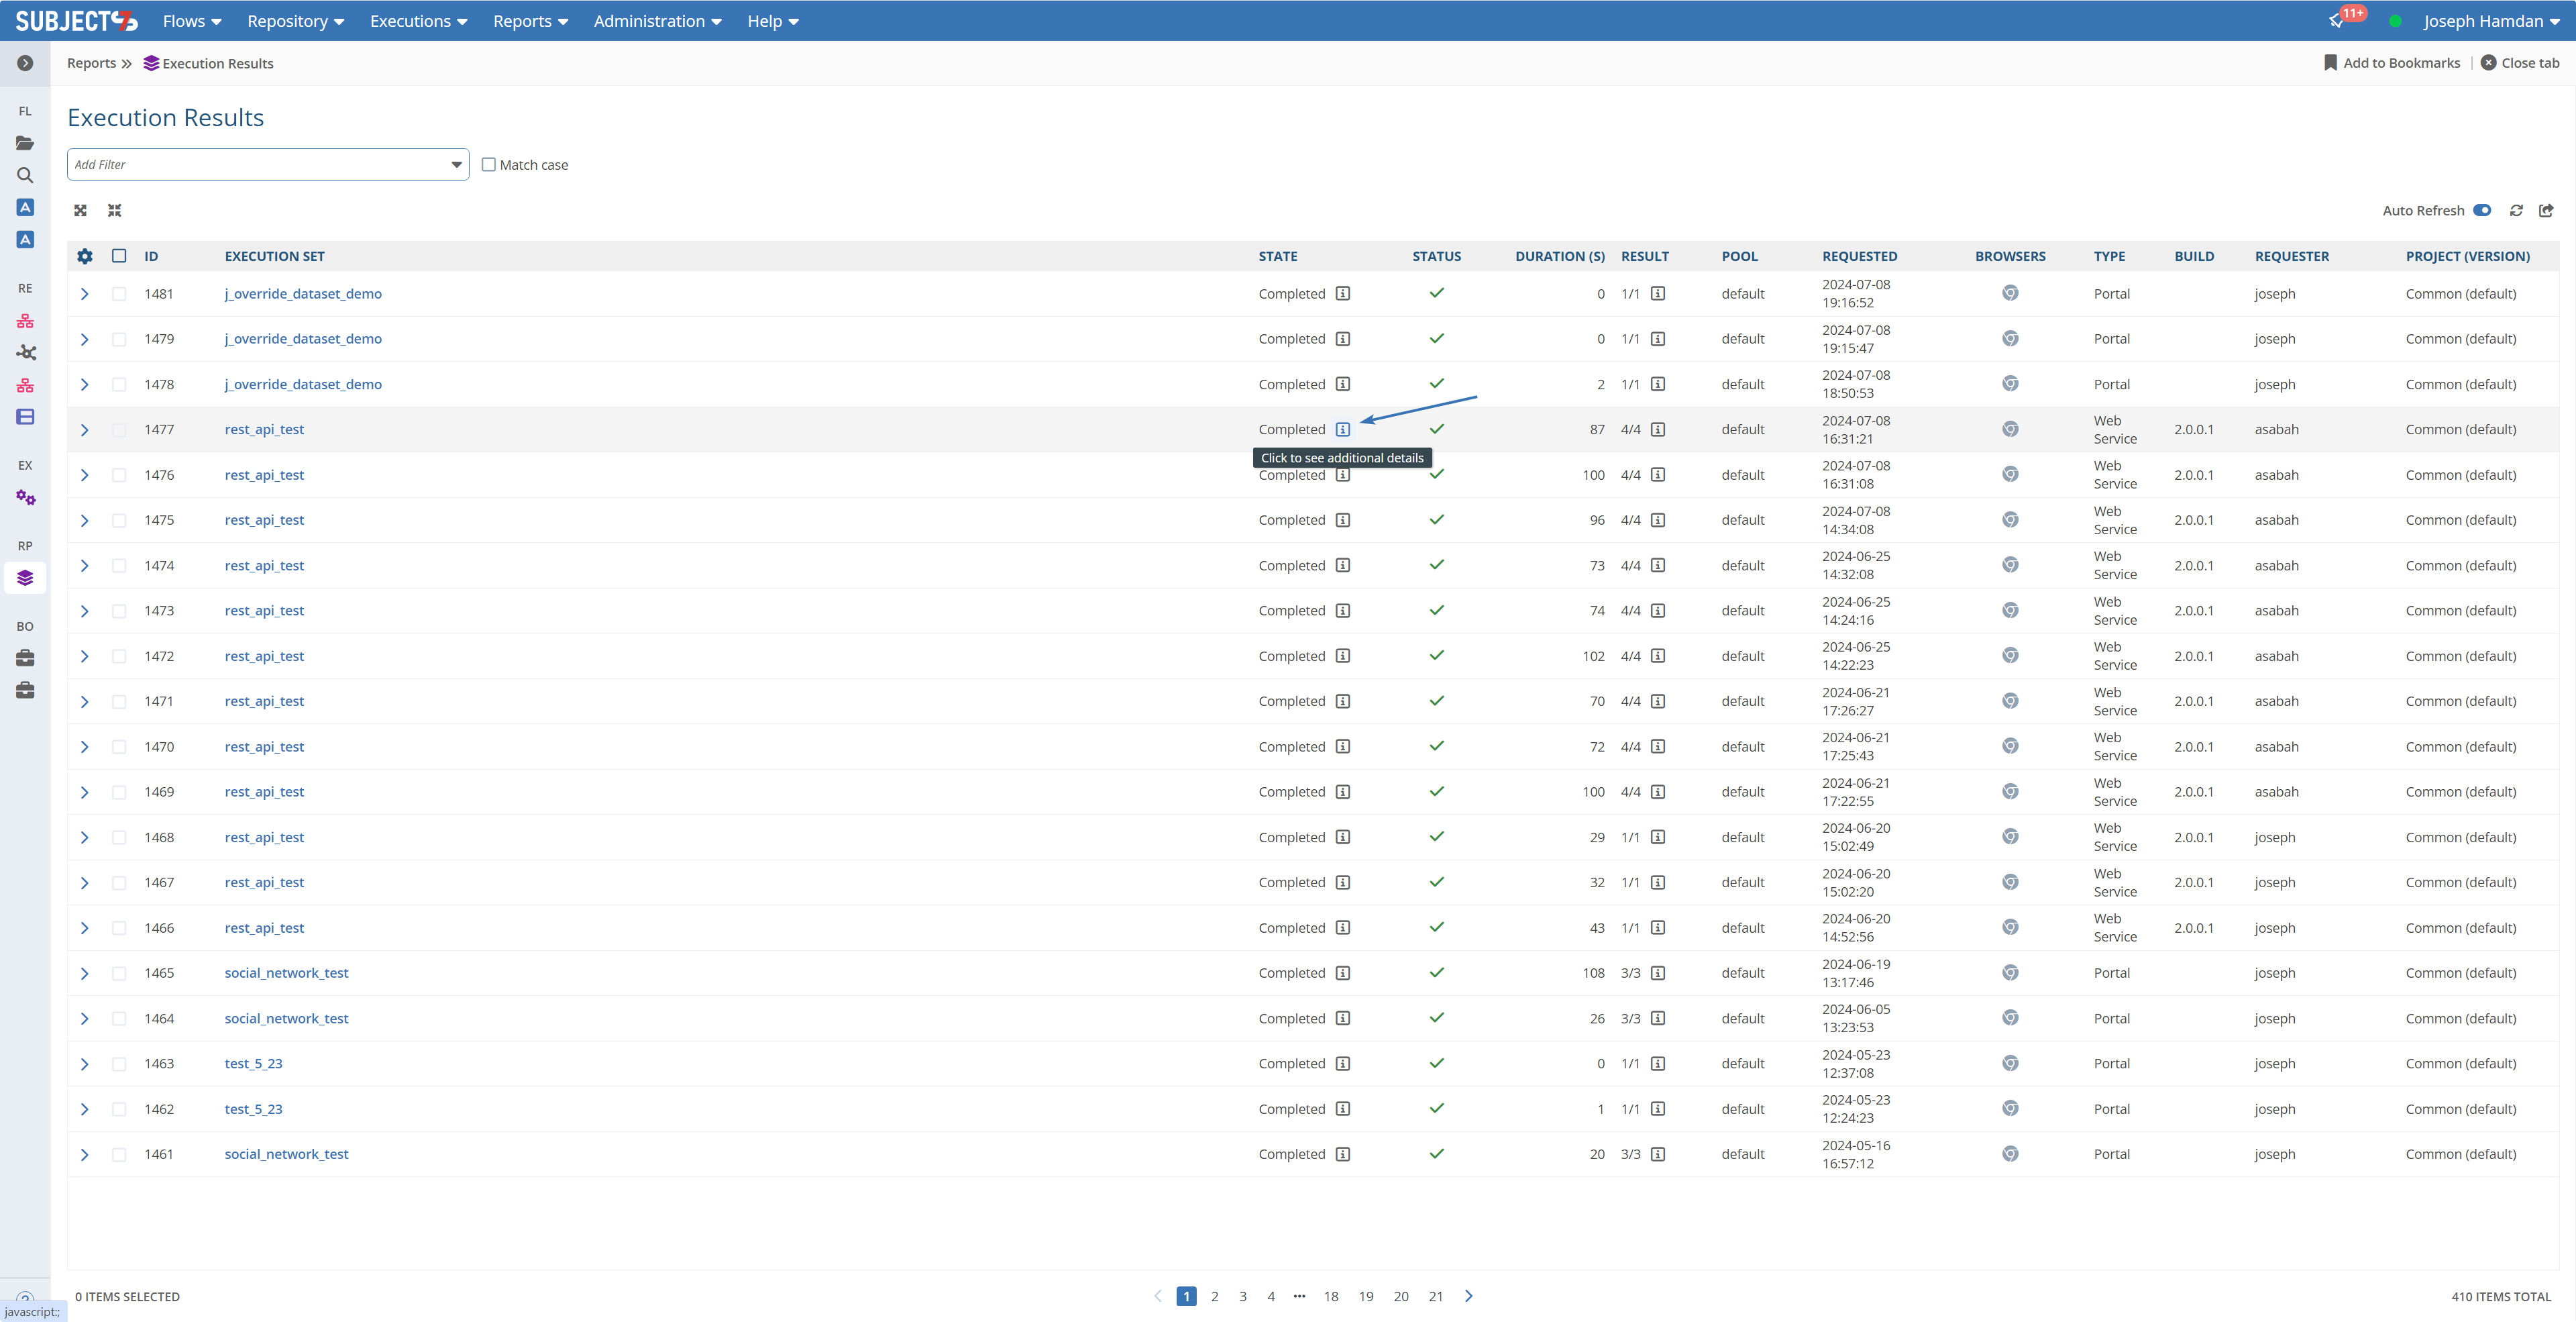Go to page 2 of results
The width and height of the screenshot is (2576, 1322).
[x=1215, y=1296]
